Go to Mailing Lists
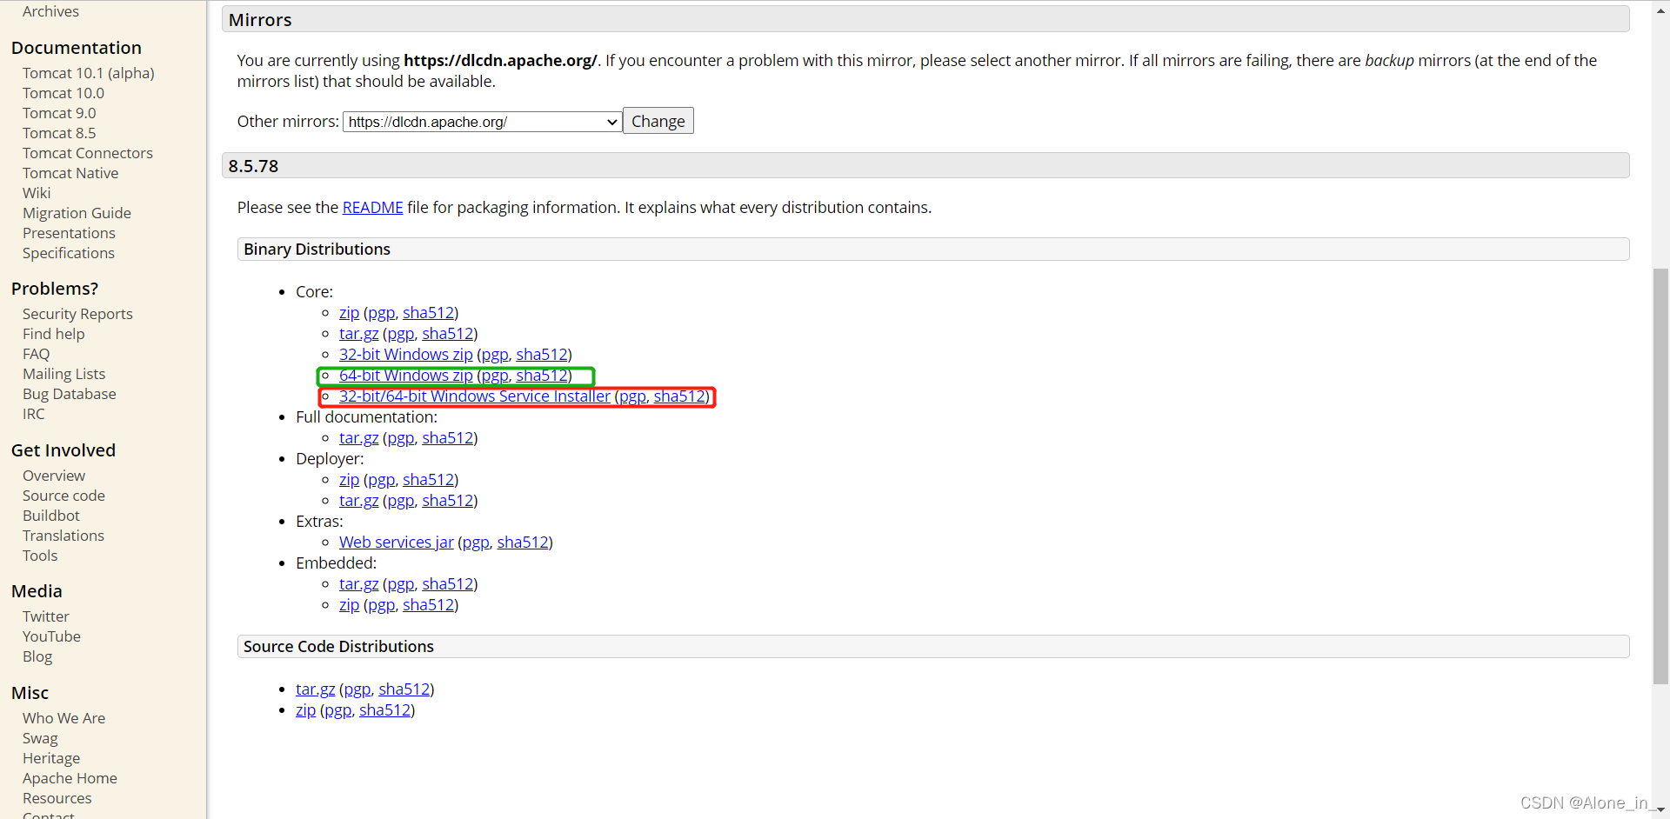This screenshot has height=819, width=1670. coord(63,374)
